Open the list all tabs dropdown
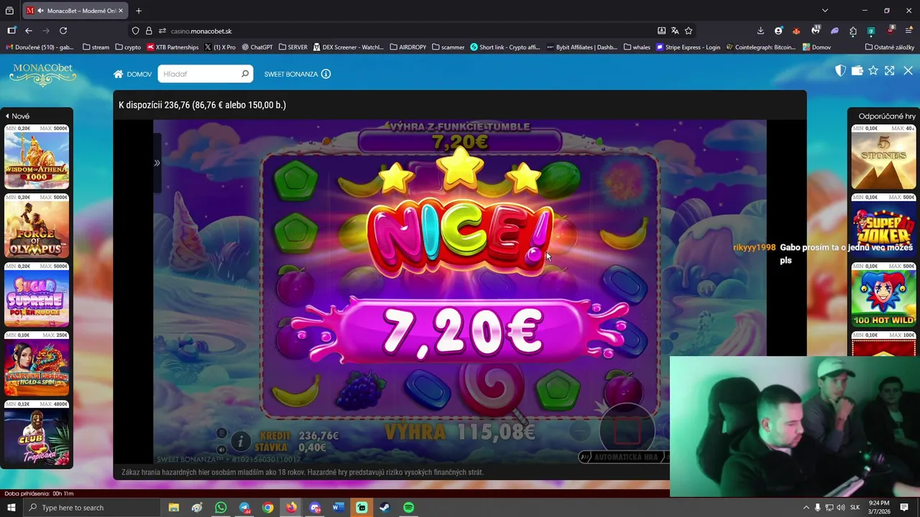920x517 pixels. click(824, 11)
